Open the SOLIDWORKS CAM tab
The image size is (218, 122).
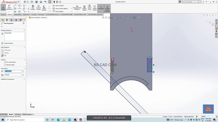80,15
